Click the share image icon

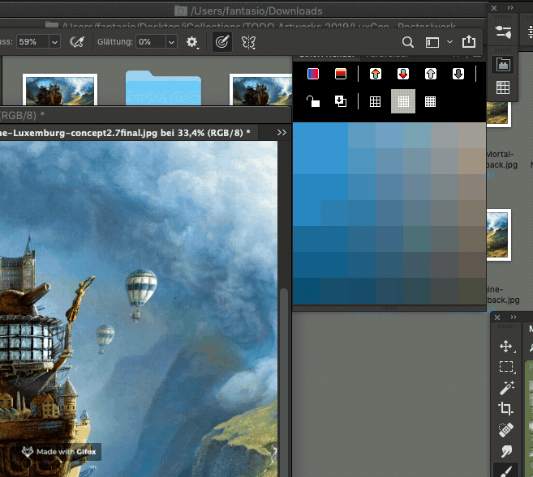coord(469,41)
